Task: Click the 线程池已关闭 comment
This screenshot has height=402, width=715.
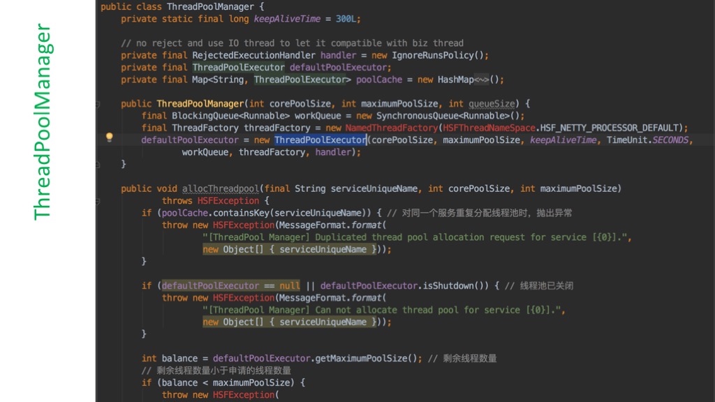Action: pos(539,285)
